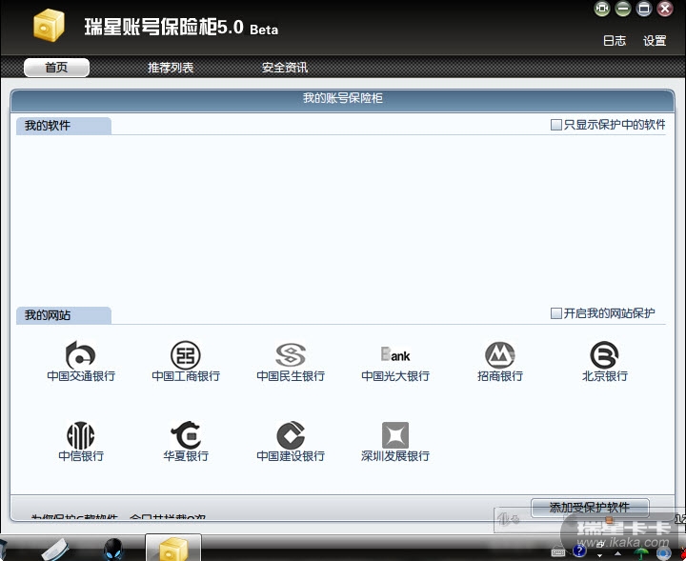This screenshot has height=561, width=686.
Task: Click the green umbrella tray icon
Action: (641, 554)
